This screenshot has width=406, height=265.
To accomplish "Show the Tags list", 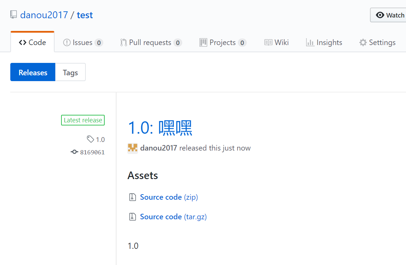I will [70, 73].
